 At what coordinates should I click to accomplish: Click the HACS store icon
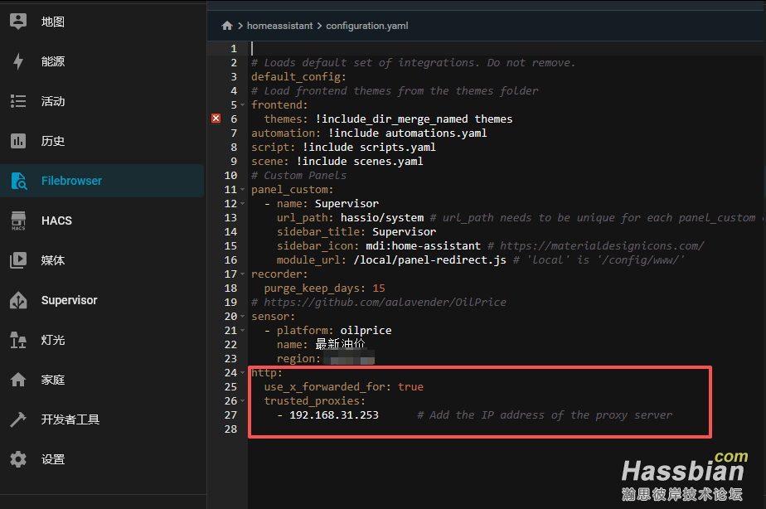tap(18, 221)
